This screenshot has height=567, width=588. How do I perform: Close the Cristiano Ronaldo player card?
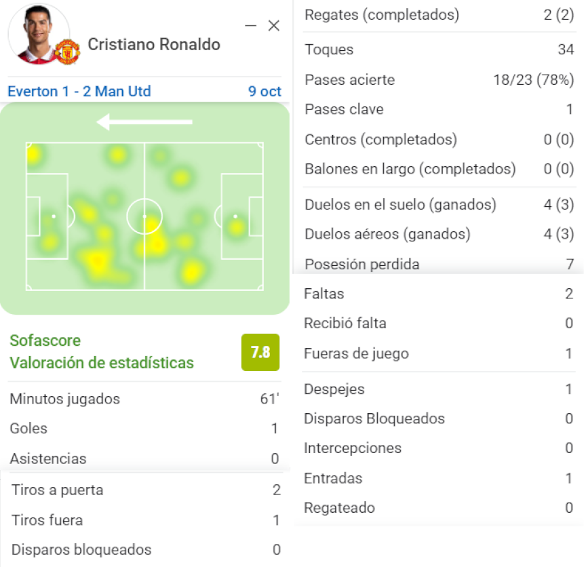pyautogui.click(x=274, y=26)
